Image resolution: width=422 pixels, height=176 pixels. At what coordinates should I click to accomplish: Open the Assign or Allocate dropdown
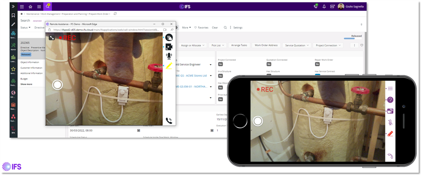point(192,45)
